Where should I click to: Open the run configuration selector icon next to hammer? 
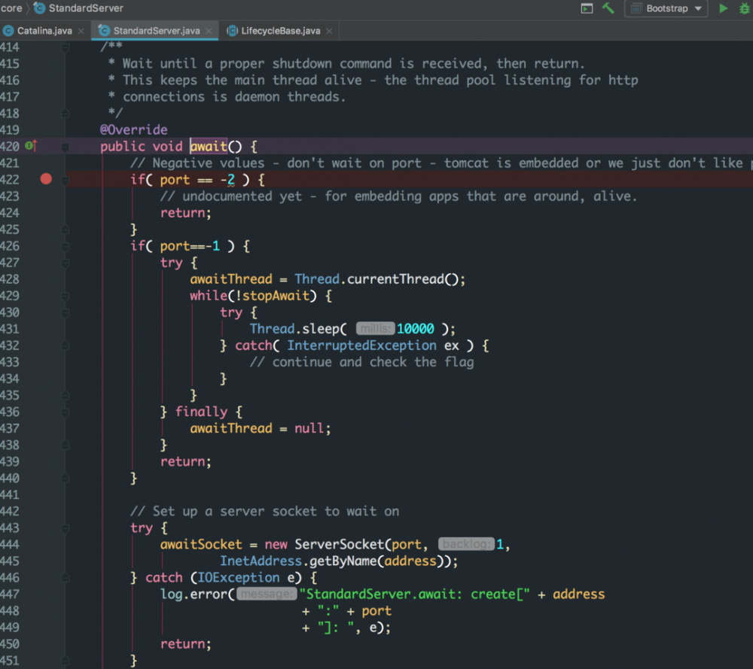[x=587, y=8]
